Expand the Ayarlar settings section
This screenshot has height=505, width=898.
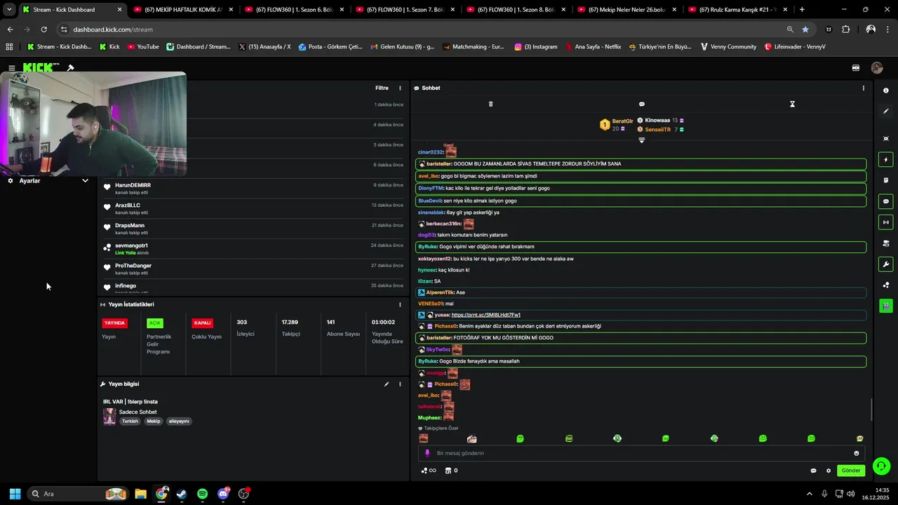[48, 181]
